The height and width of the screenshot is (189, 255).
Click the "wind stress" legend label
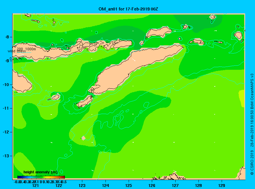pos(17,51)
